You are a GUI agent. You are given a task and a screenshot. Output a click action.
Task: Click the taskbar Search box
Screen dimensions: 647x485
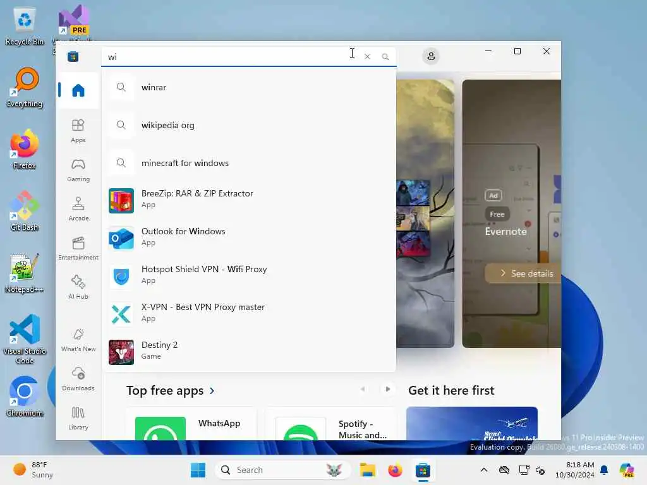point(282,470)
